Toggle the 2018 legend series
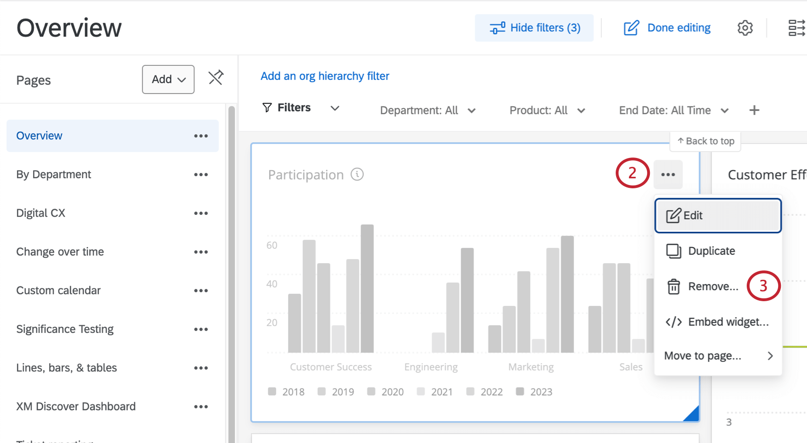Screen dimensions: 807x443 [286, 392]
